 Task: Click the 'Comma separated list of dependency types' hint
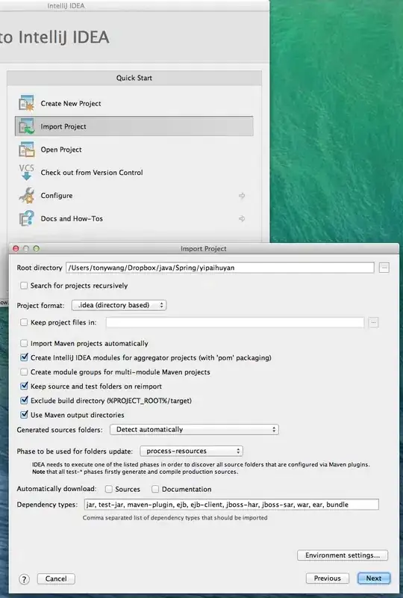[x=175, y=518]
